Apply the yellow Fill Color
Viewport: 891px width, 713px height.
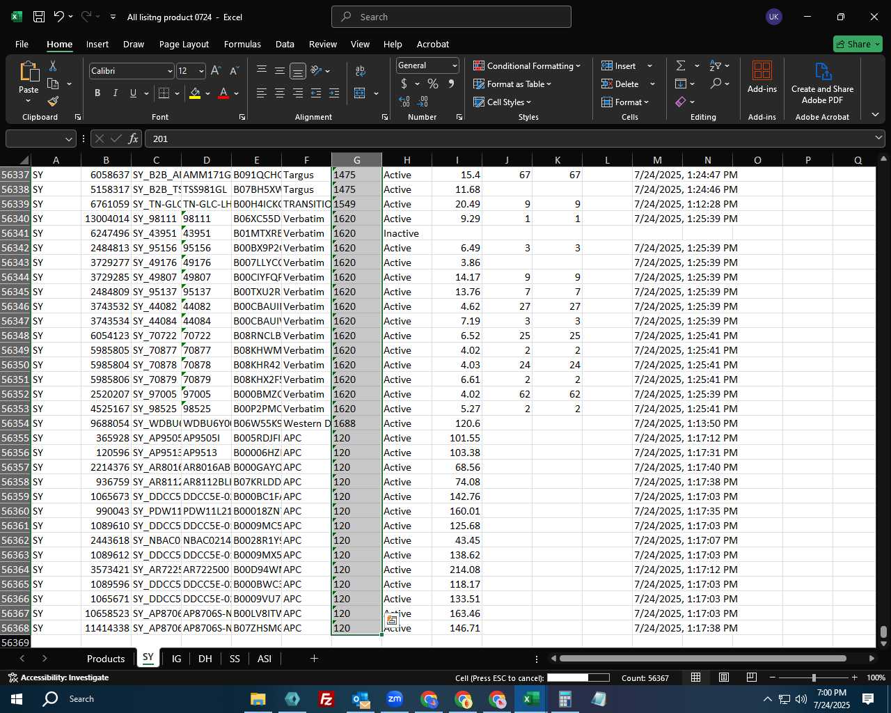click(195, 93)
